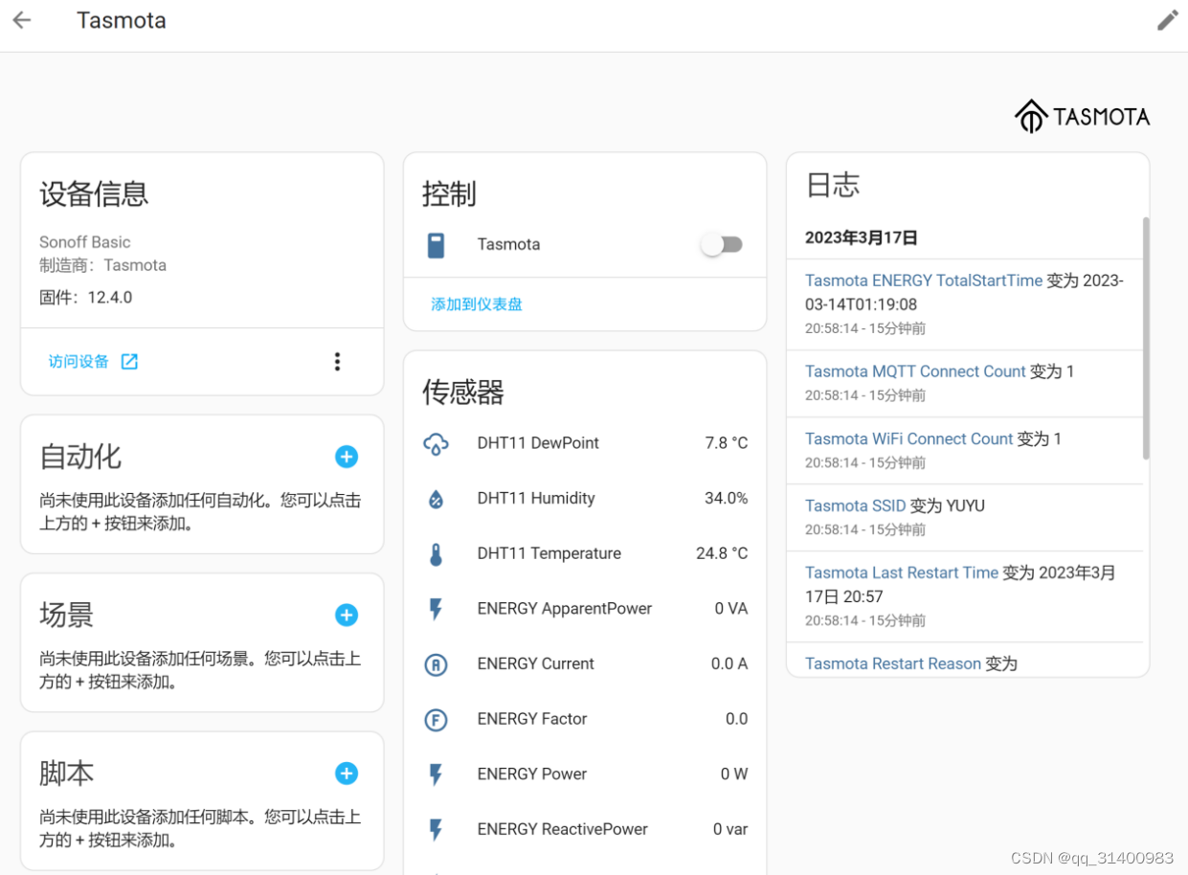Click the 访问设备 link
Screen dimensions: 1188x875
pos(80,362)
